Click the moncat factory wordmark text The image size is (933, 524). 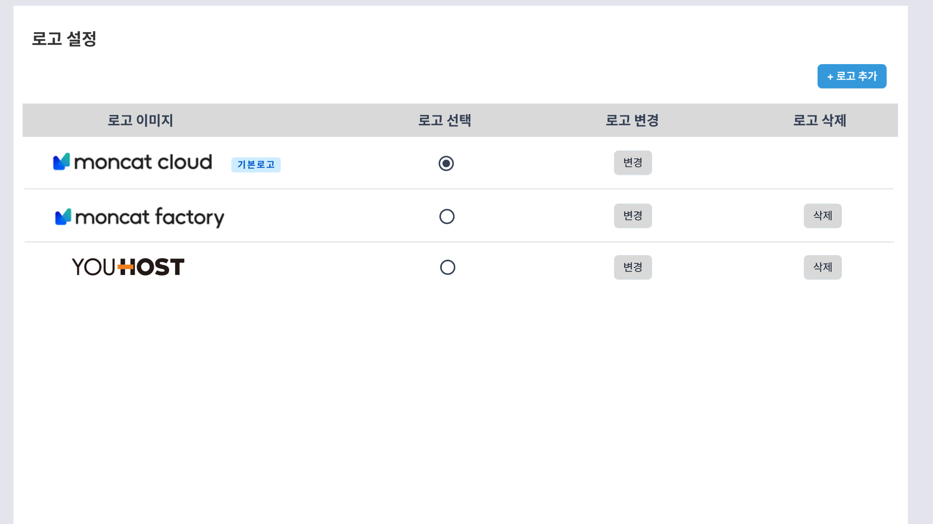coord(149,217)
